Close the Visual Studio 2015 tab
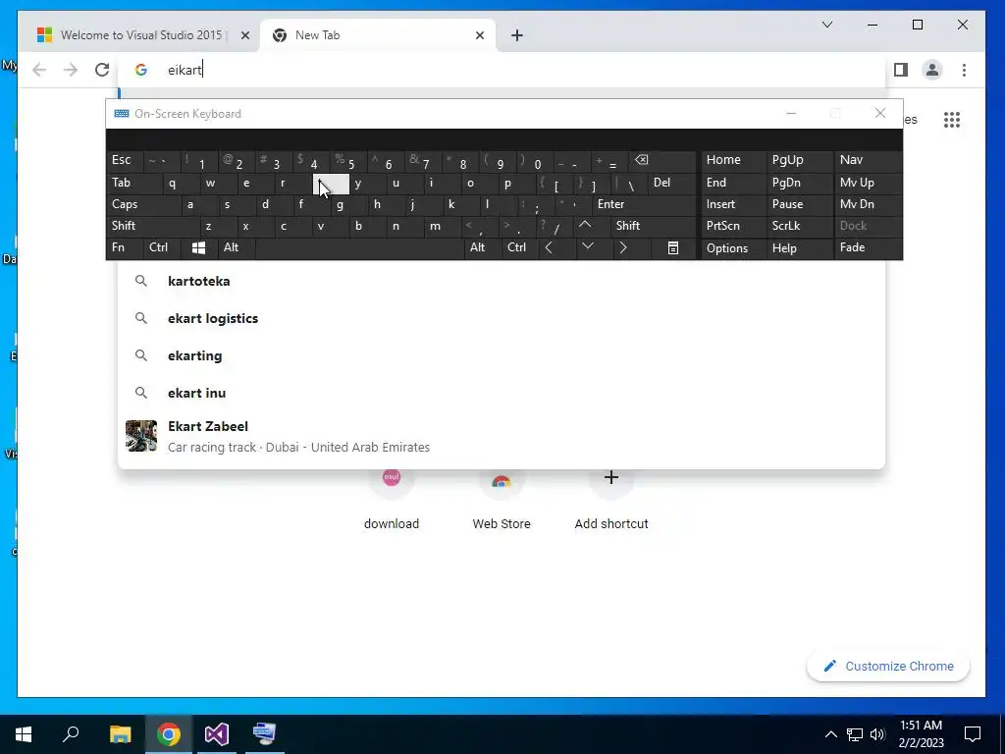 pyautogui.click(x=244, y=35)
